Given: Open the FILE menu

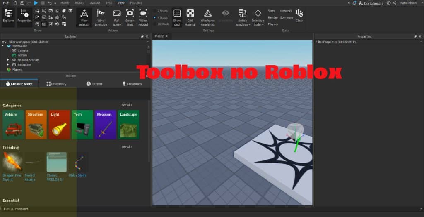Looking at the screenshot, I should point(6,3).
